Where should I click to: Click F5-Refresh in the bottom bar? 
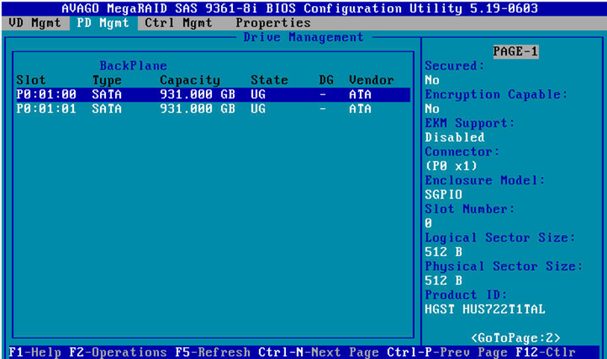tap(213, 352)
